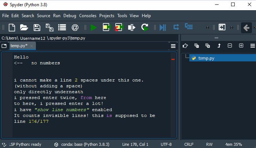The height and width of the screenshot is (148, 256).
Task: Start debugging with the blue debug icon
Action: coord(163,27)
